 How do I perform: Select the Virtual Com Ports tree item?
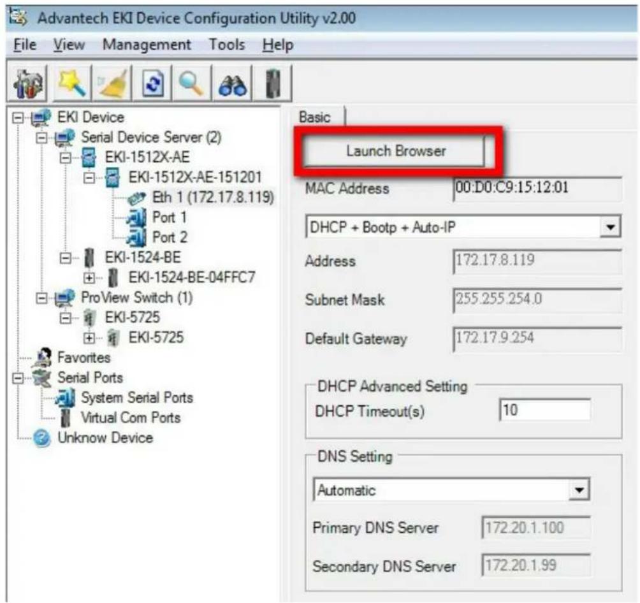[x=131, y=418]
